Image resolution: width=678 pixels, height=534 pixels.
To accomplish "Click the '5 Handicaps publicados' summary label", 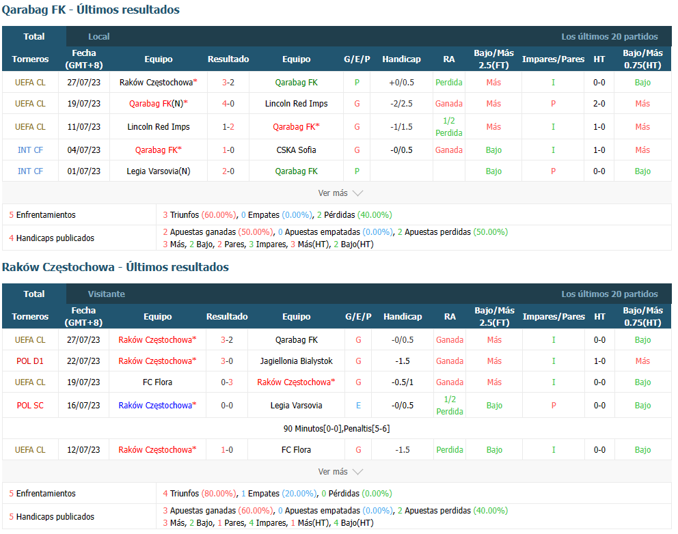I will (x=51, y=517).
